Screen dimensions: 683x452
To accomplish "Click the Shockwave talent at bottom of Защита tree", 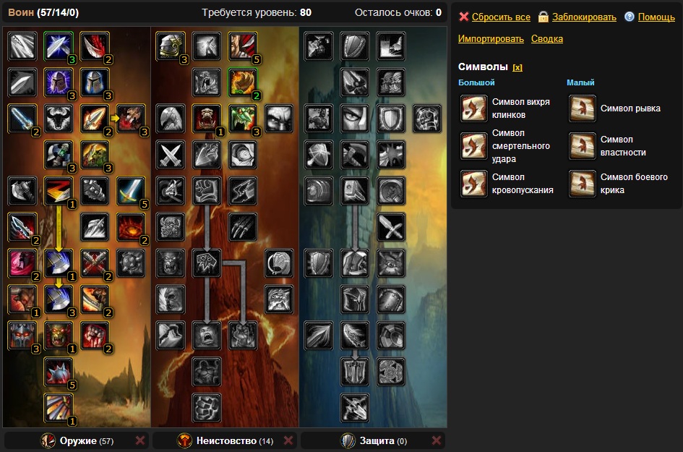I will click(x=355, y=408).
